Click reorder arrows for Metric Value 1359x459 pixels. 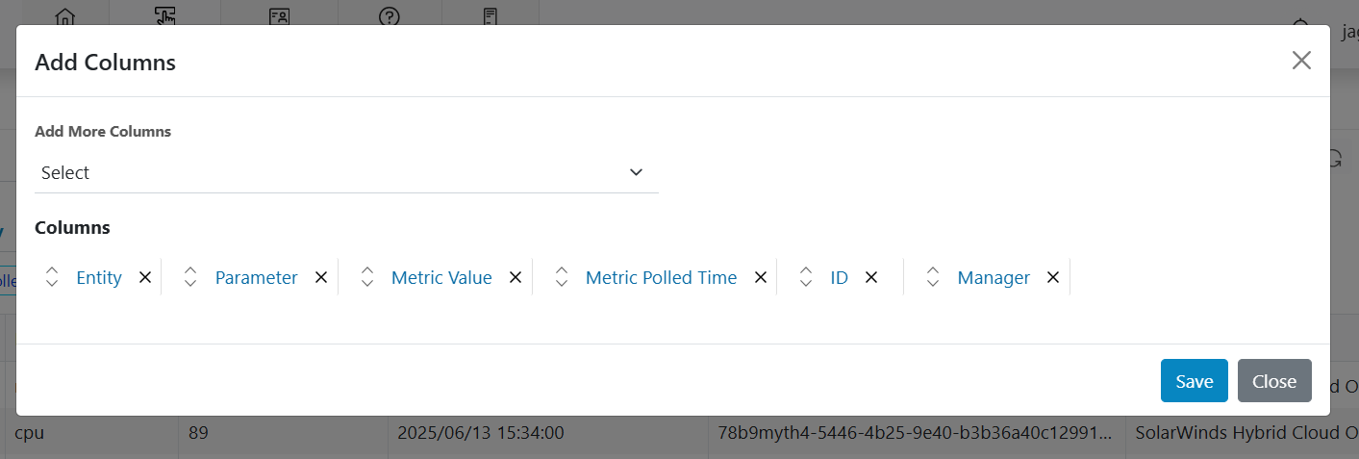[x=367, y=277]
